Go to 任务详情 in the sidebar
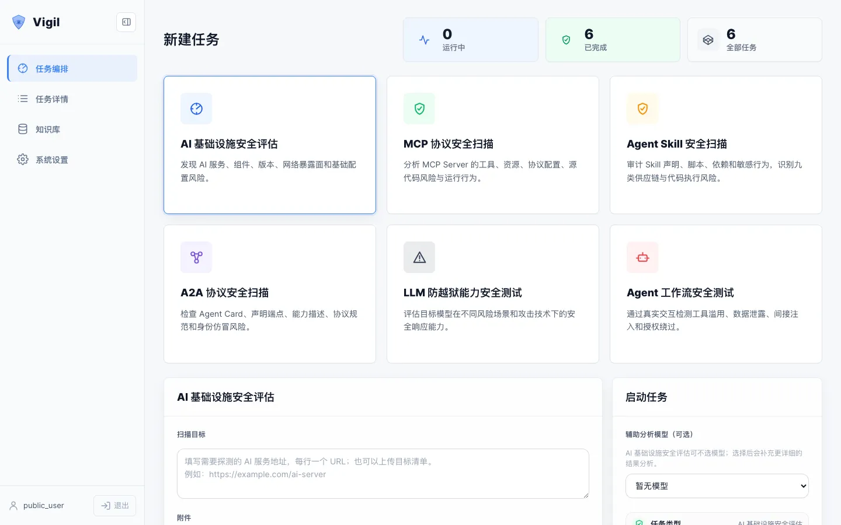Viewport: 841px width, 525px height. tap(72, 99)
